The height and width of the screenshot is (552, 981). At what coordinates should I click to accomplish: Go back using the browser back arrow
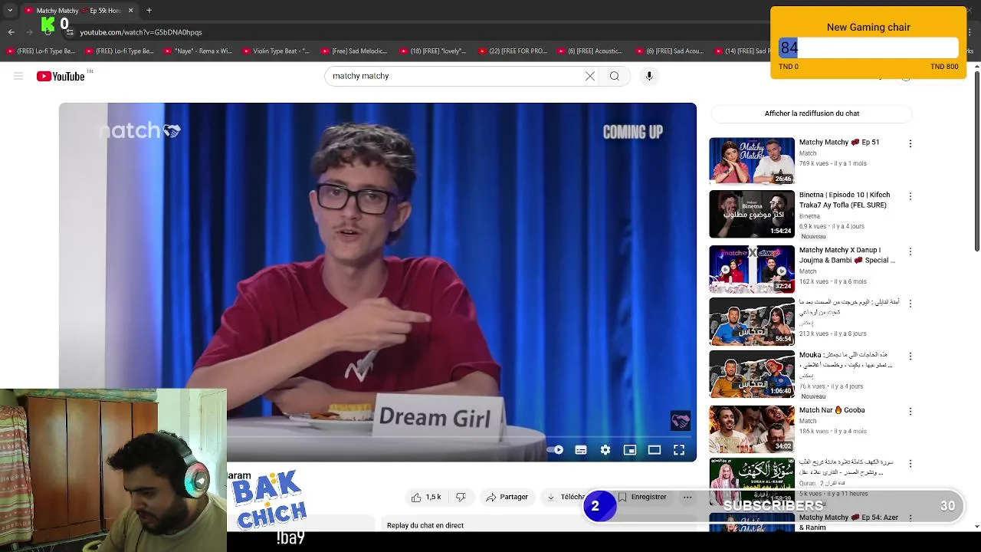(11, 32)
